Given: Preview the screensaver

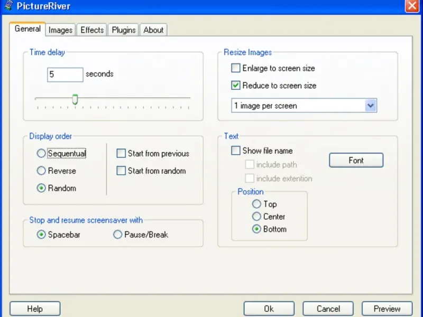Looking at the screenshot, I should (387, 309).
